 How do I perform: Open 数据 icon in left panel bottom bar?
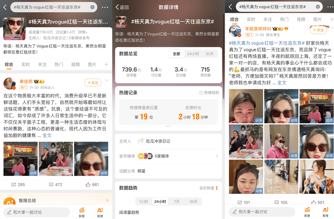[82, 212]
